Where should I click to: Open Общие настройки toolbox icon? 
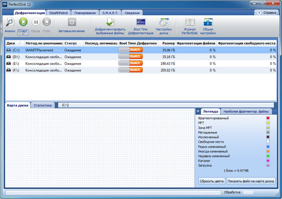point(208,22)
